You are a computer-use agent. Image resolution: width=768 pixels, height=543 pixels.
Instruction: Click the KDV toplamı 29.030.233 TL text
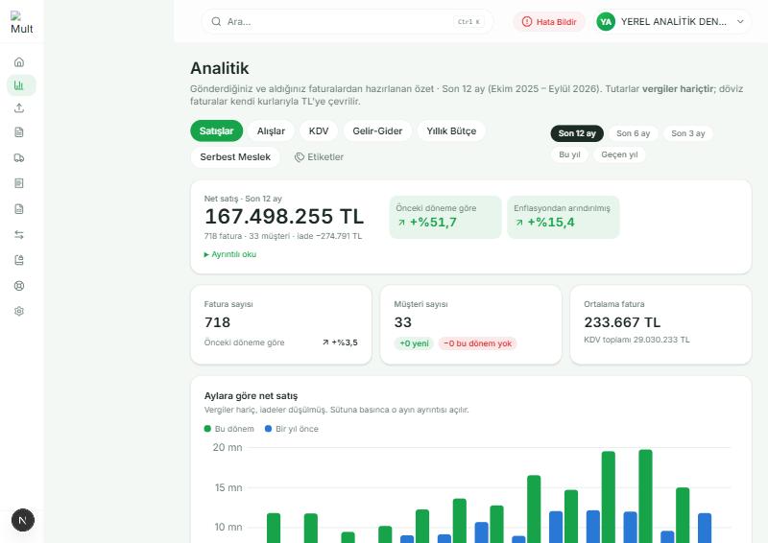[x=636, y=340]
